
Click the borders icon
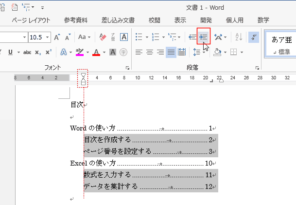click(x=233, y=52)
